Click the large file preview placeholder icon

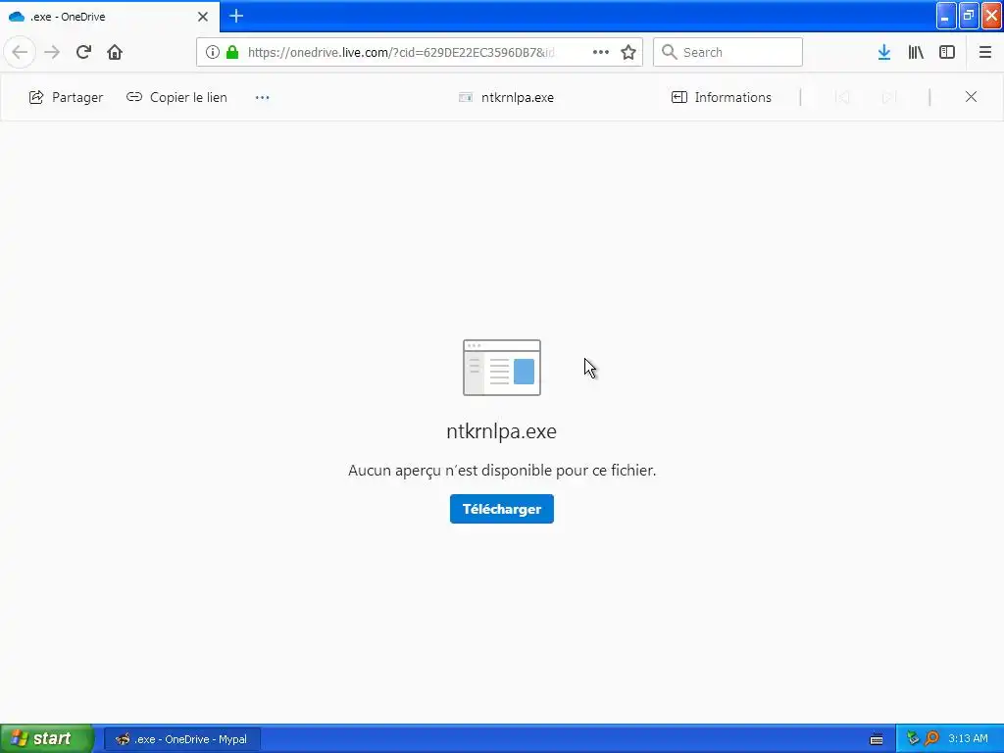point(502,368)
